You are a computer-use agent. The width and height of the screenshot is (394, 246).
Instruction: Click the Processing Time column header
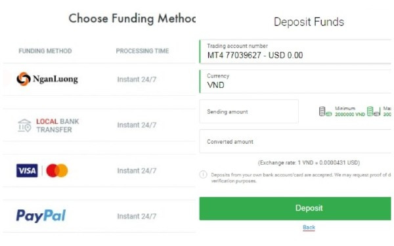pos(142,51)
